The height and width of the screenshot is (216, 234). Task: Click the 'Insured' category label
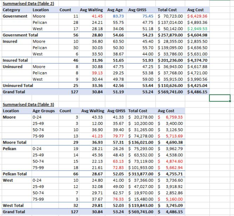tap(10, 41)
